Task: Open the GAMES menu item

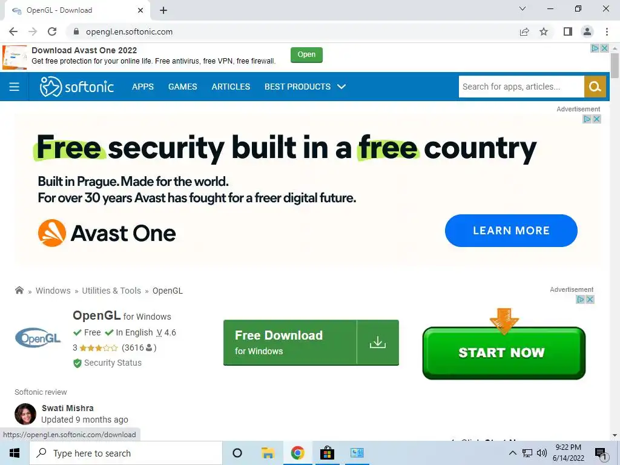Action: tap(183, 87)
